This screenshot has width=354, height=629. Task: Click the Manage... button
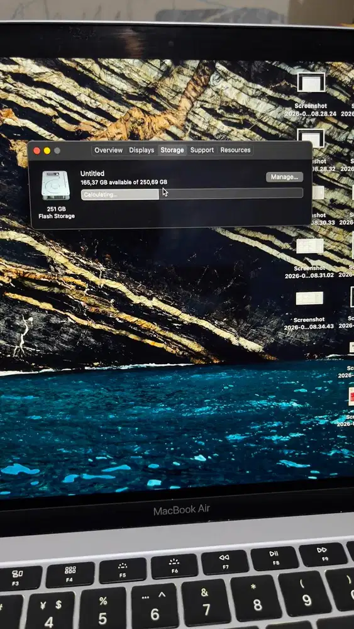[x=284, y=177]
